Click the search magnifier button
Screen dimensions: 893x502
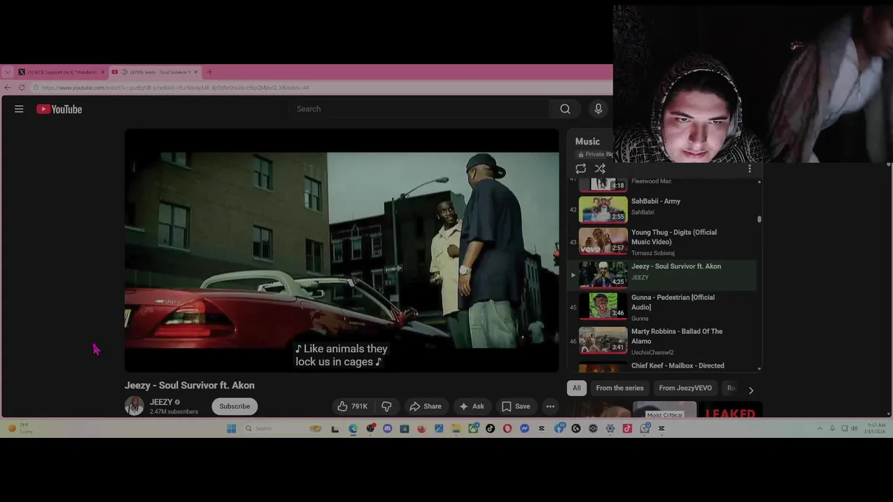565,109
